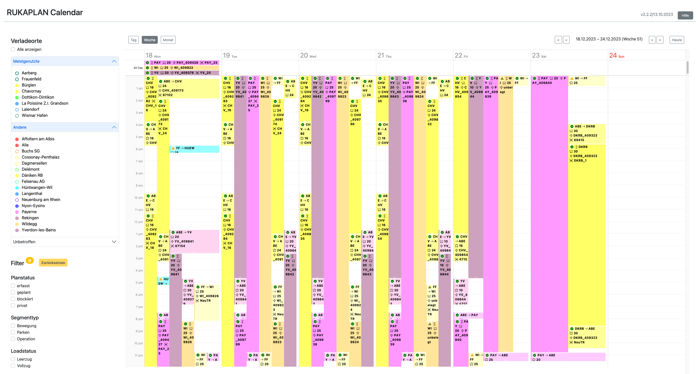Viewport: 699px width, 374px height.
Task: Click warning triangle on Sunday WI → FF event
Action: 572,78
